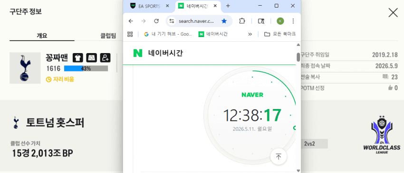Open the green K profile avatar

280,21
